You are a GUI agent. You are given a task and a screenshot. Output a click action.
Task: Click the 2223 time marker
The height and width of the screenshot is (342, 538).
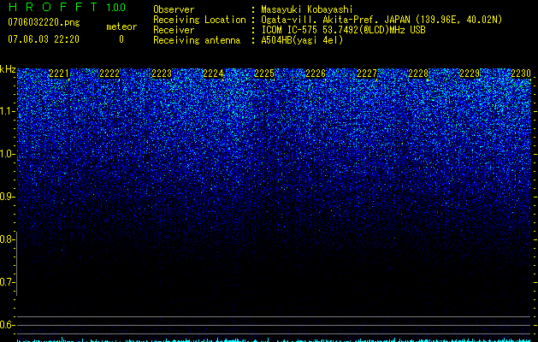click(x=162, y=74)
